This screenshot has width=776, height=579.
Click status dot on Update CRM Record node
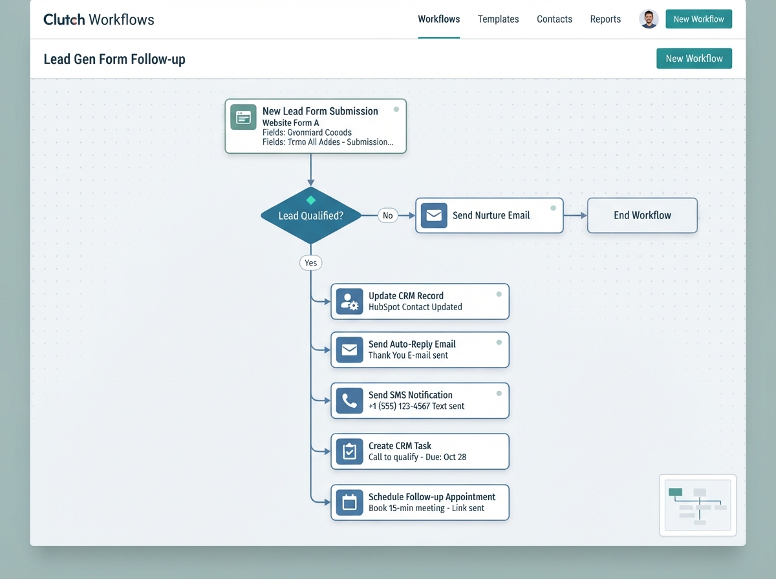pyautogui.click(x=499, y=294)
